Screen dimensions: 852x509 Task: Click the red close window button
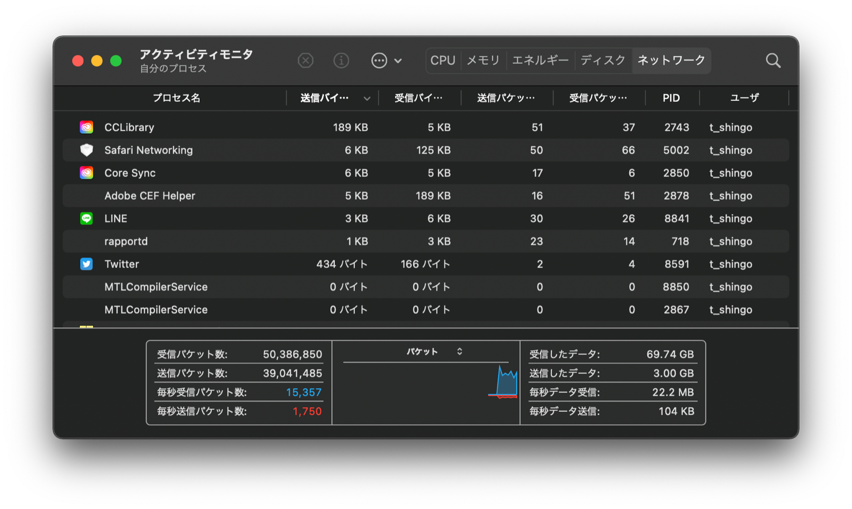78,61
